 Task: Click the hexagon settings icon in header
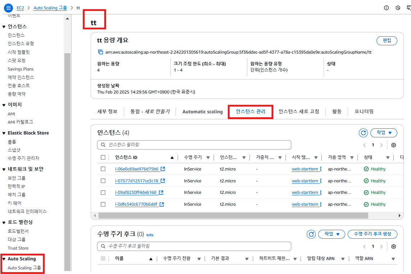click(x=398, y=8)
